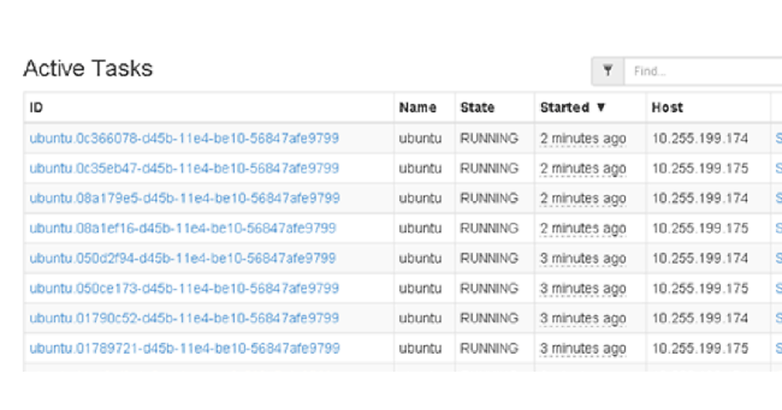Click the filter funnel icon
The height and width of the screenshot is (410, 782).
coord(608,71)
